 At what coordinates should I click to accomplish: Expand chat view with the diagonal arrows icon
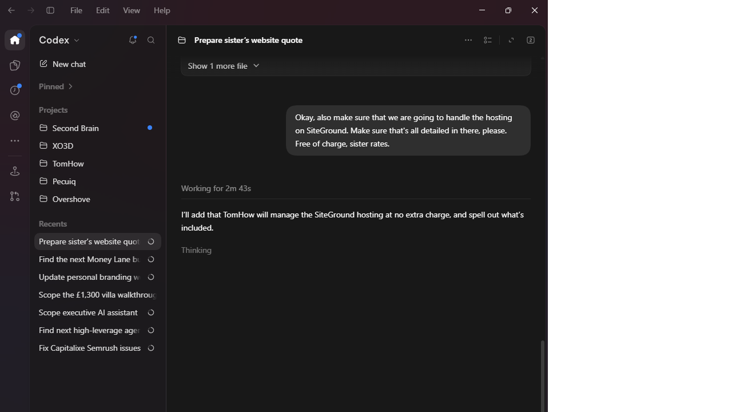coord(511,40)
